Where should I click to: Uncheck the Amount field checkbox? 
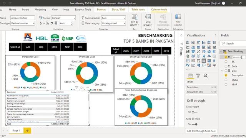(x=226, y=57)
